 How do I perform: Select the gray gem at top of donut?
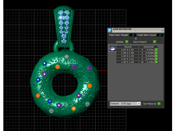click(67, 56)
